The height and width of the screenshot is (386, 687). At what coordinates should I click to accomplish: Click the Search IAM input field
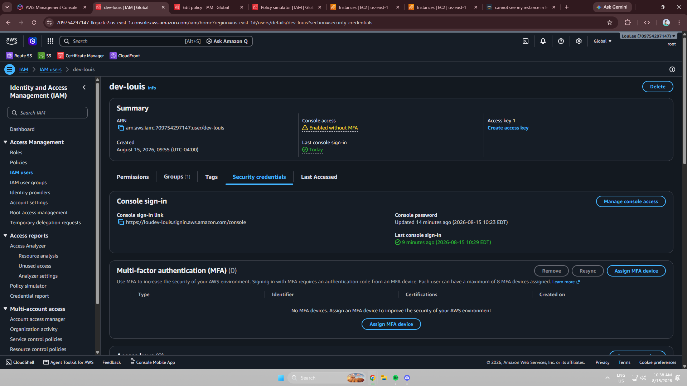pos(47,113)
